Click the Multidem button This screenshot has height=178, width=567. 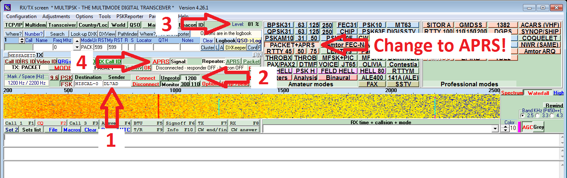tap(35, 25)
